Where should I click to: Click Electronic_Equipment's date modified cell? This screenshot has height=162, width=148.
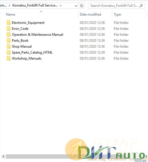[92, 23]
